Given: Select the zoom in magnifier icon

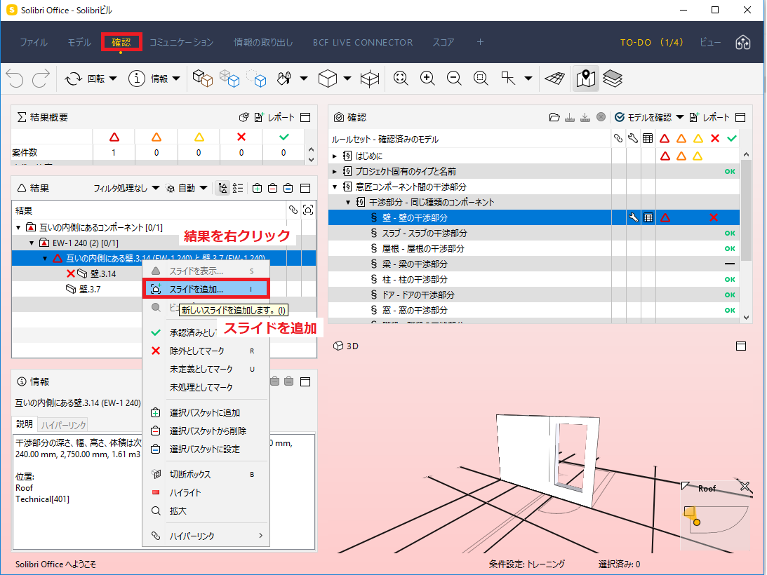Looking at the screenshot, I should pos(427,79).
